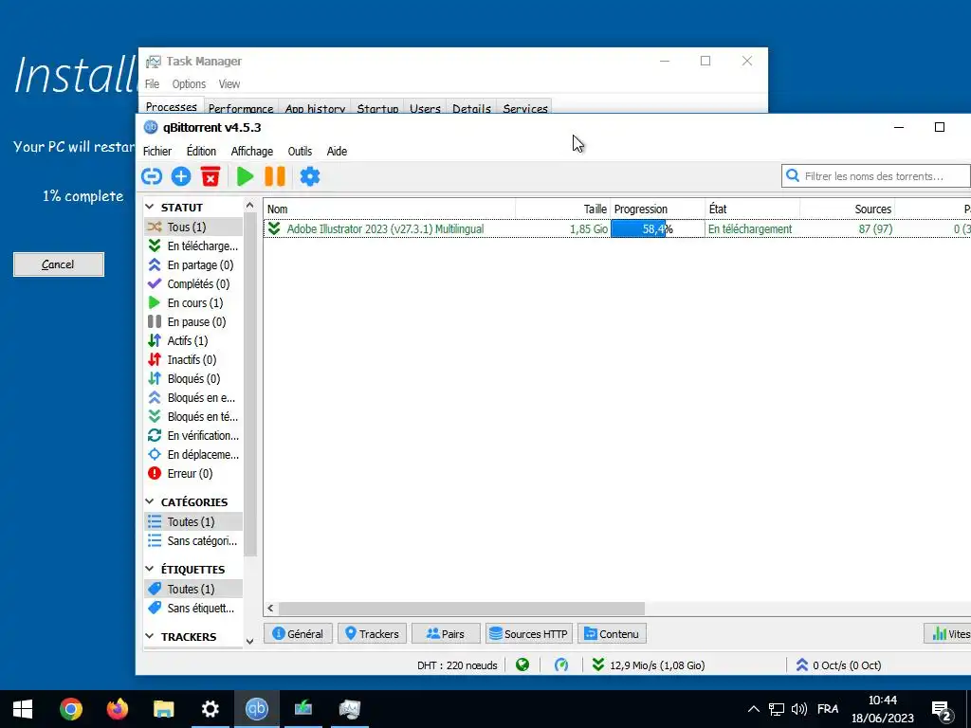Viewport: 971px width, 728px height.
Task: Click the add torrent link icon
Action: click(151, 176)
